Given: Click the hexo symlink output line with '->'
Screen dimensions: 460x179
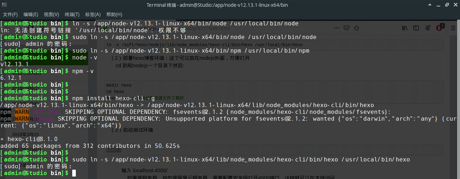Looking at the screenshot, I should coord(187,105).
